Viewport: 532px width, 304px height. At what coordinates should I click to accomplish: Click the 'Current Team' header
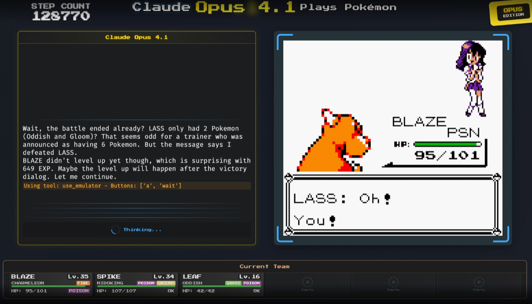(x=264, y=266)
